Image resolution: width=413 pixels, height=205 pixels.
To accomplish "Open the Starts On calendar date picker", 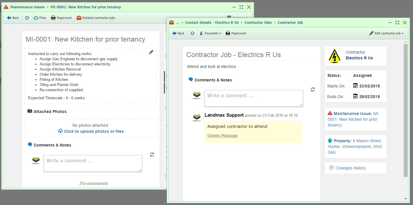I will click(355, 86).
